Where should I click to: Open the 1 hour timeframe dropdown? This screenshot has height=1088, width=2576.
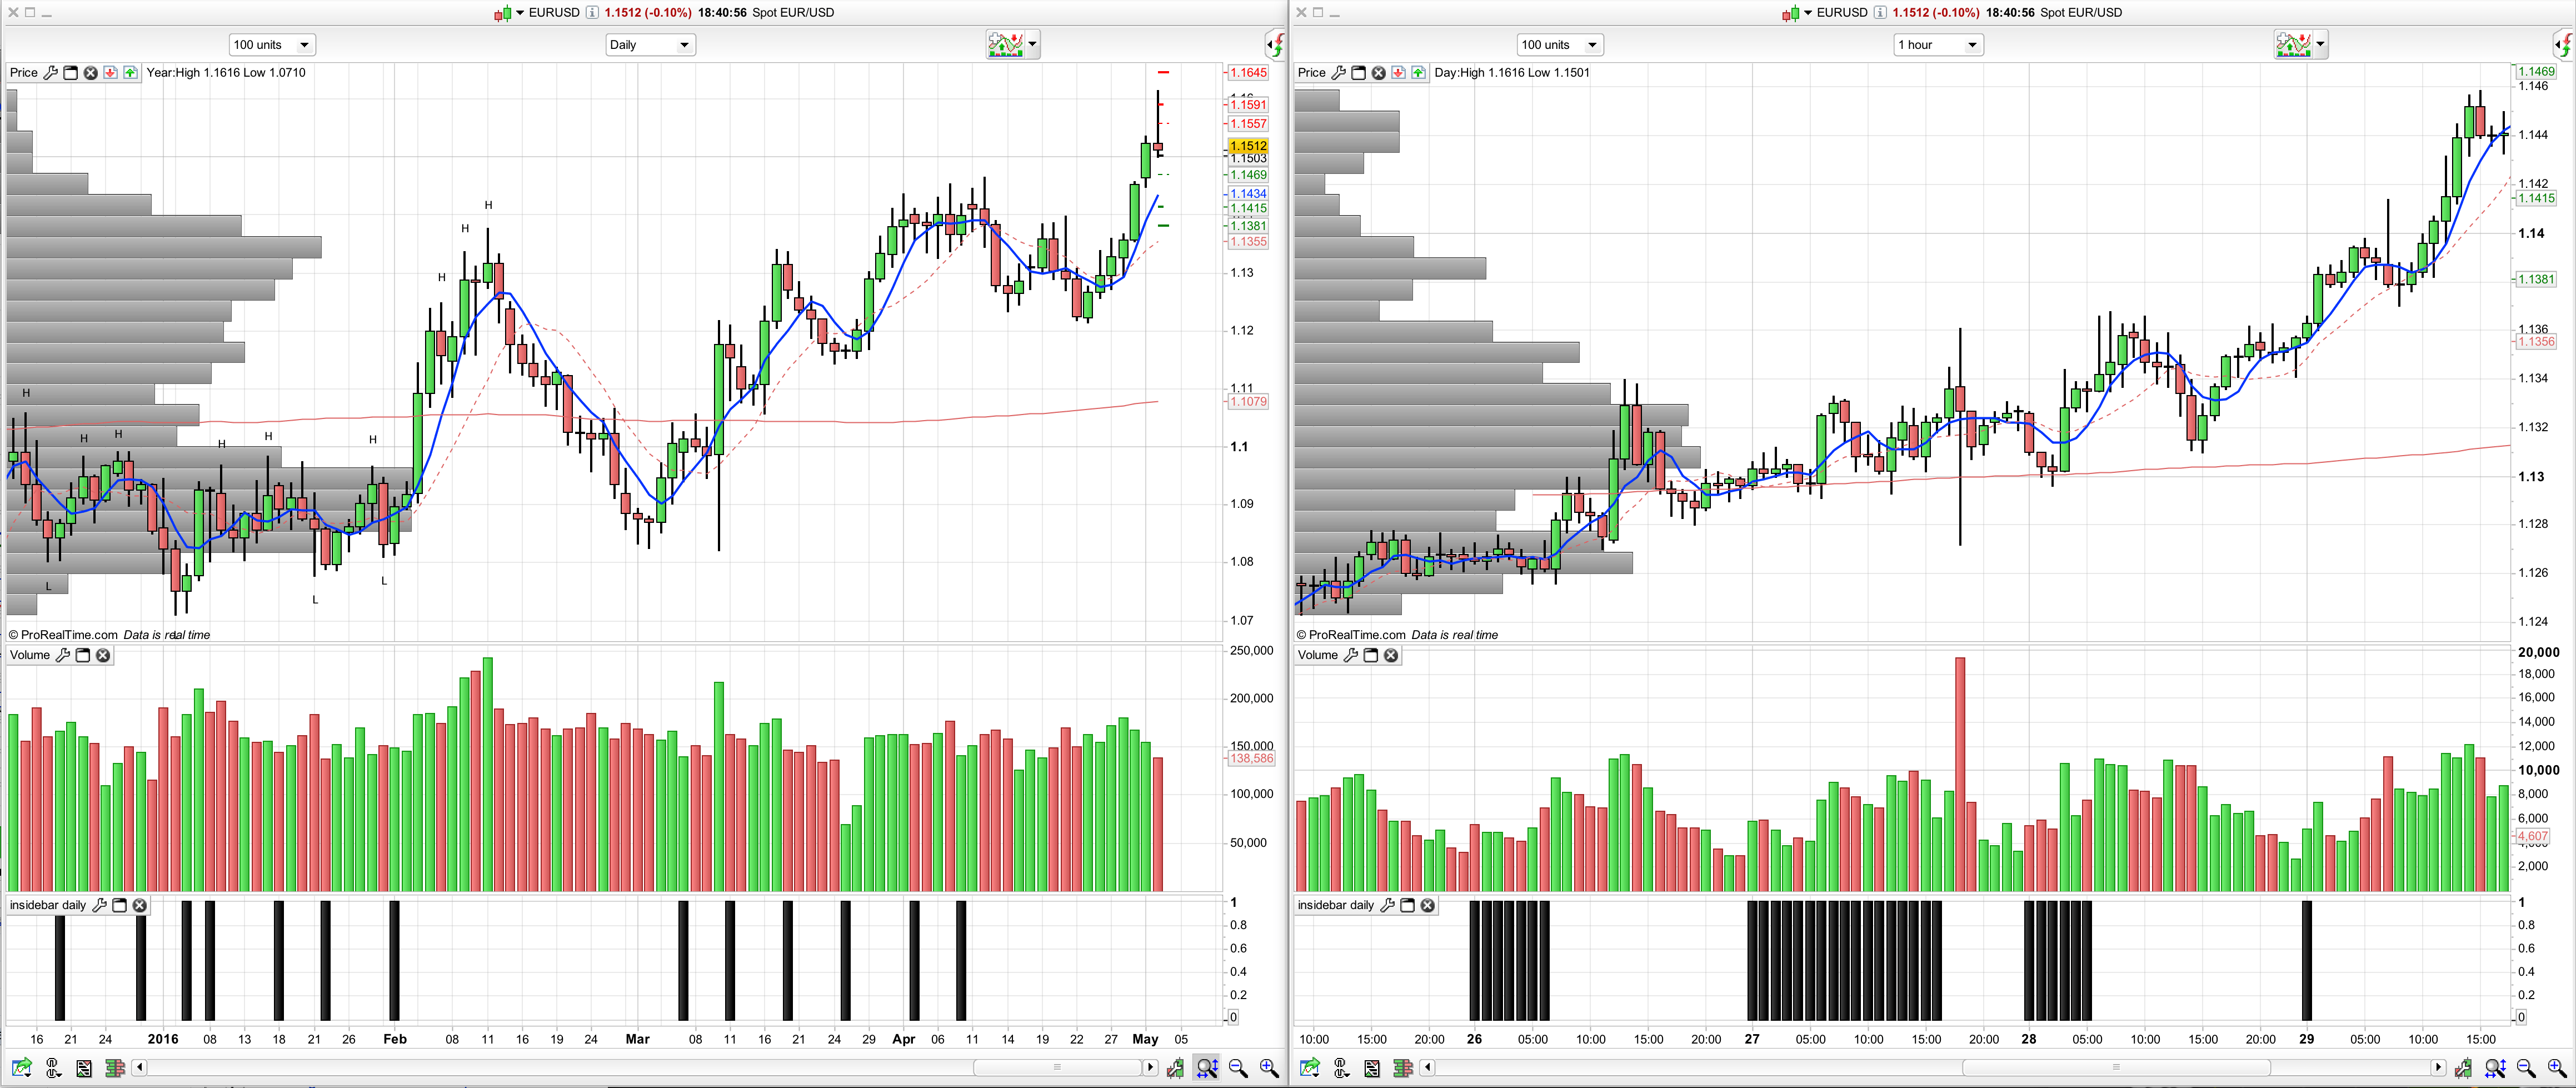(x=1937, y=45)
